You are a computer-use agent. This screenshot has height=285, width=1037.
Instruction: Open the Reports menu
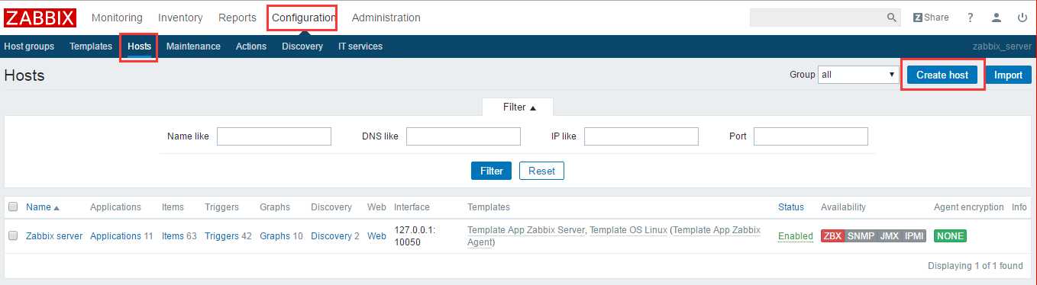pos(237,18)
